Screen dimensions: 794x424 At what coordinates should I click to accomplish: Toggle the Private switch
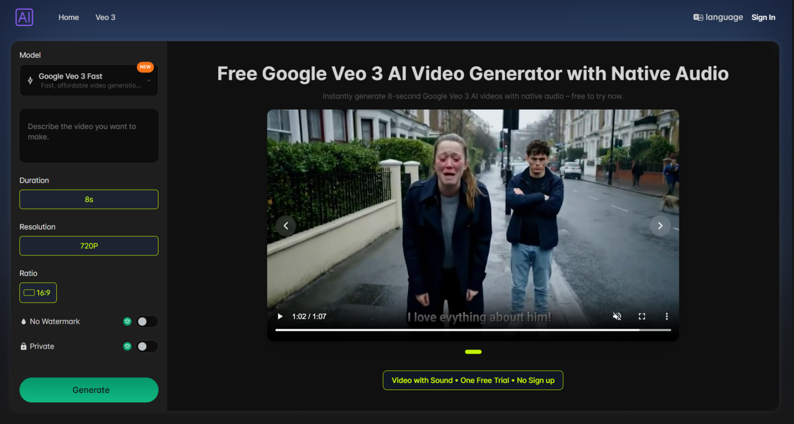[147, 346]
